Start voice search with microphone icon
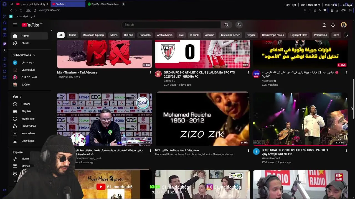This screenshot has width=355, height=199. (x=239, y=25)
